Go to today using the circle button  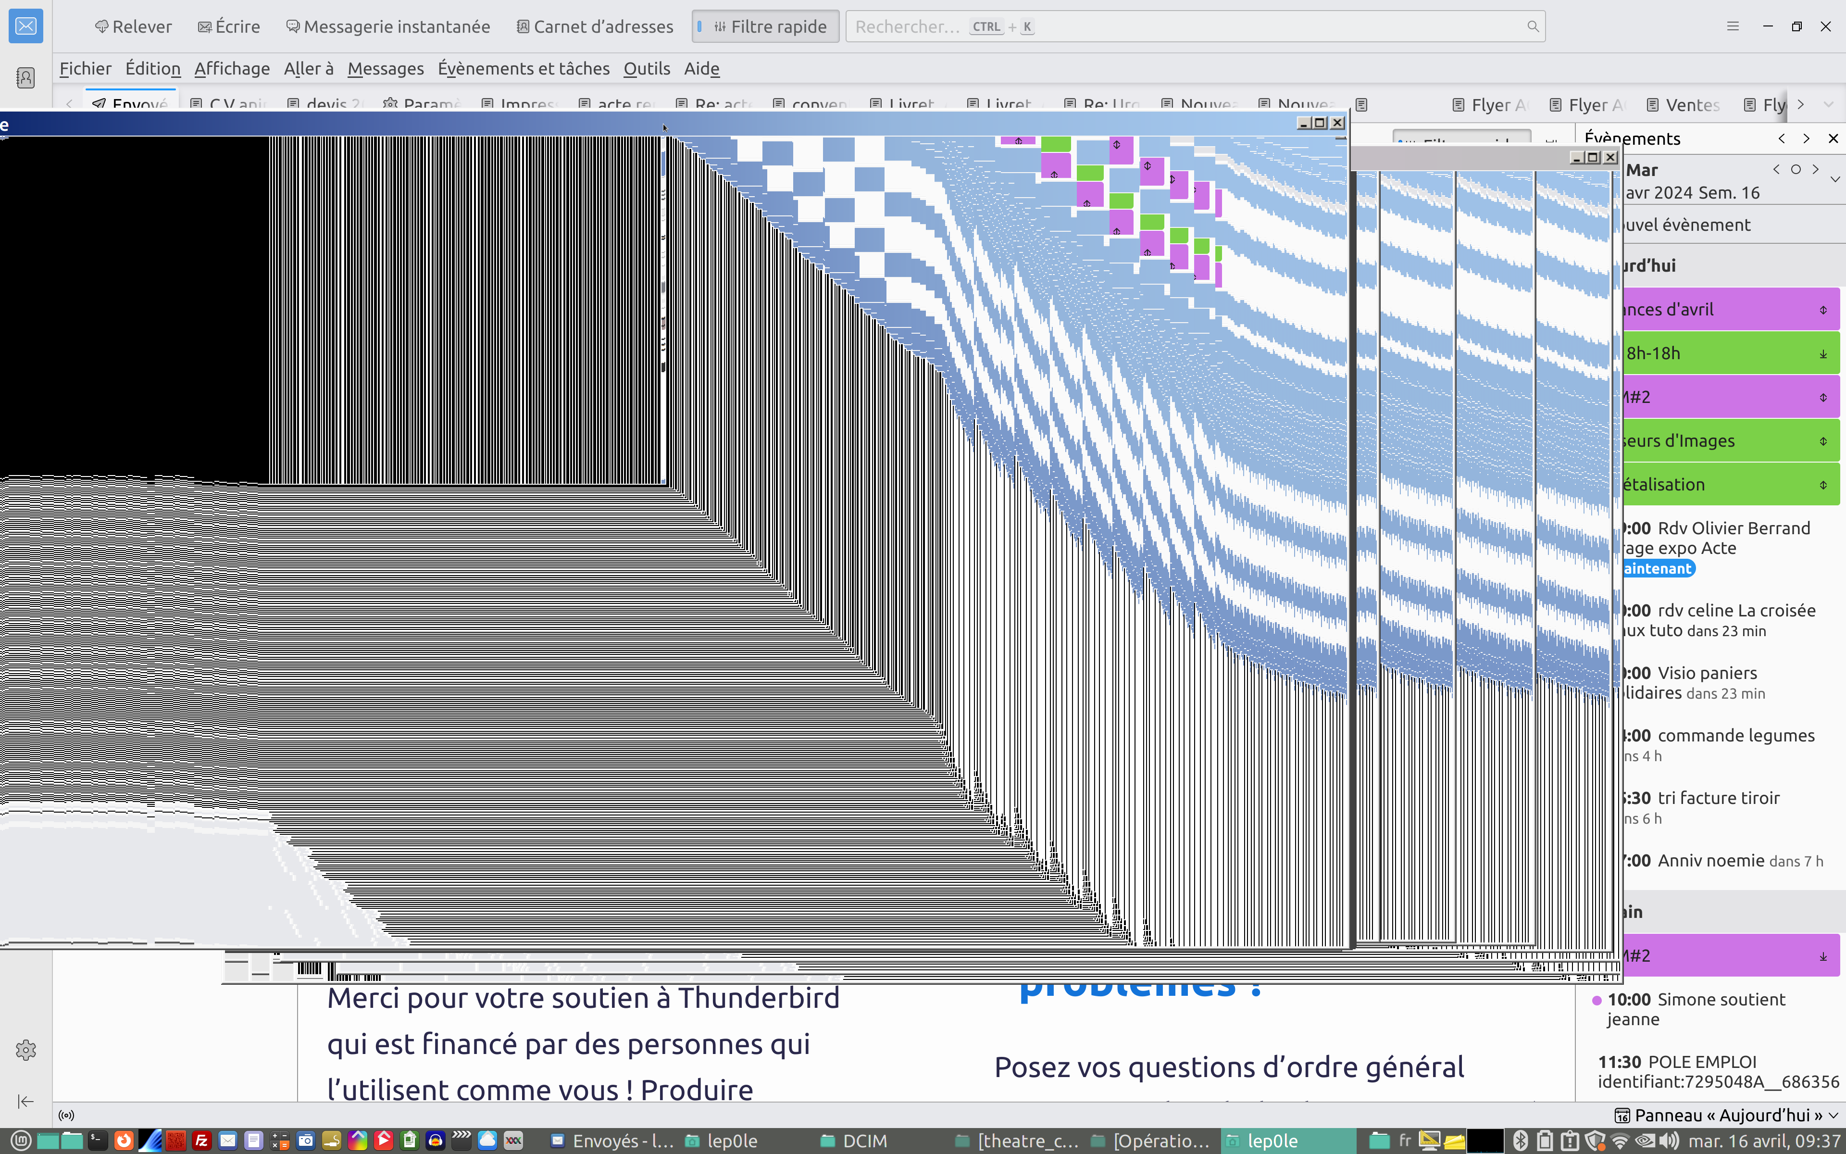click(x=1796, y=169)
